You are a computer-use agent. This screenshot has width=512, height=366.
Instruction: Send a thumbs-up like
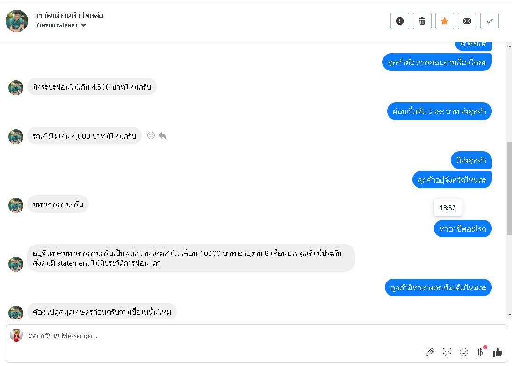click(x=497, y=352)
